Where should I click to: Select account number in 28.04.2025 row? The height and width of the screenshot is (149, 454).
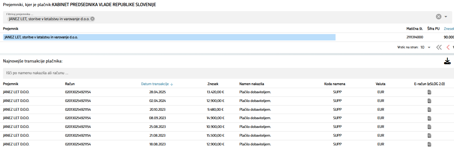[78, 92]
